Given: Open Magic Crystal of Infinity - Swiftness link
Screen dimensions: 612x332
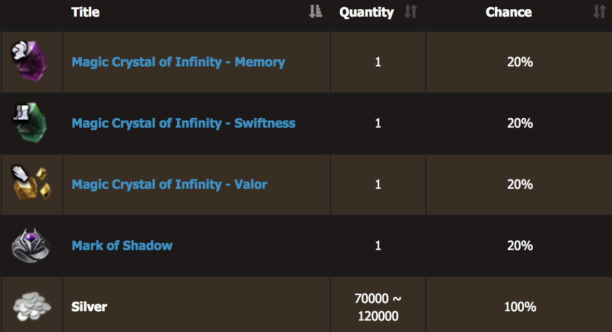Looking at the screenshot, I should [184, 123].
